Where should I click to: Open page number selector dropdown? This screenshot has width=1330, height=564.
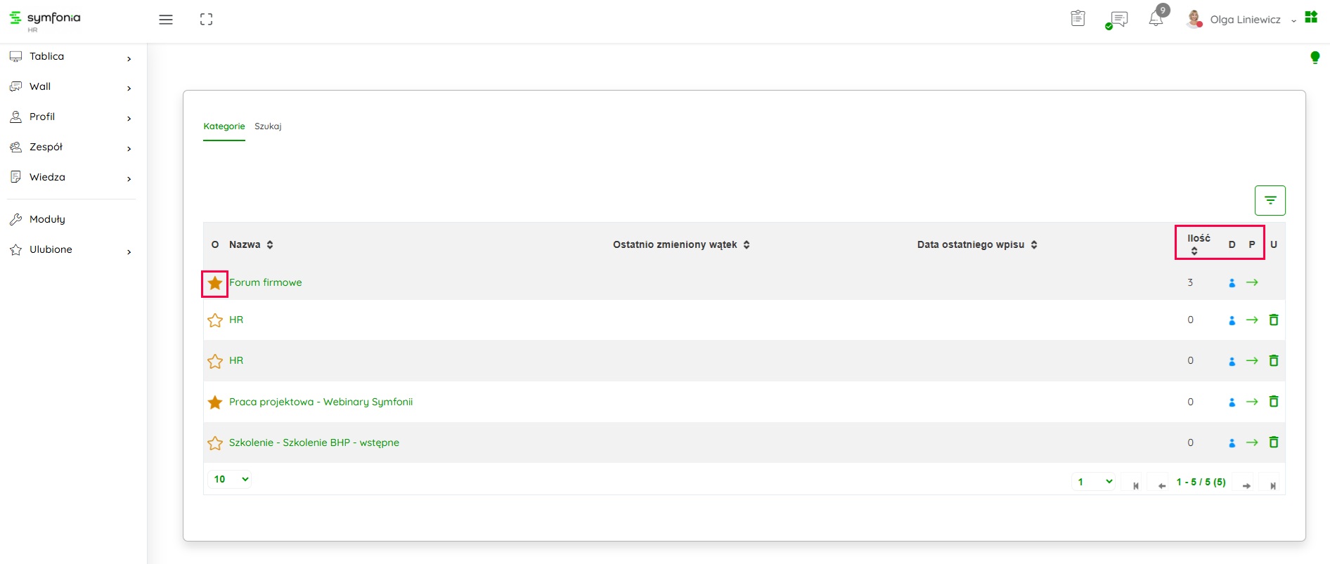1095,482
